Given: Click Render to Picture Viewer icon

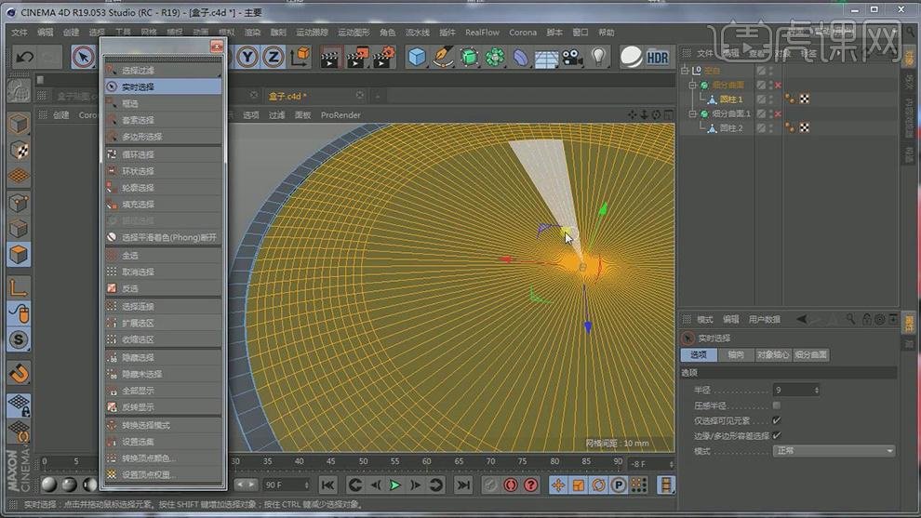Looking at the screenshot, I should tap(356, 57).
